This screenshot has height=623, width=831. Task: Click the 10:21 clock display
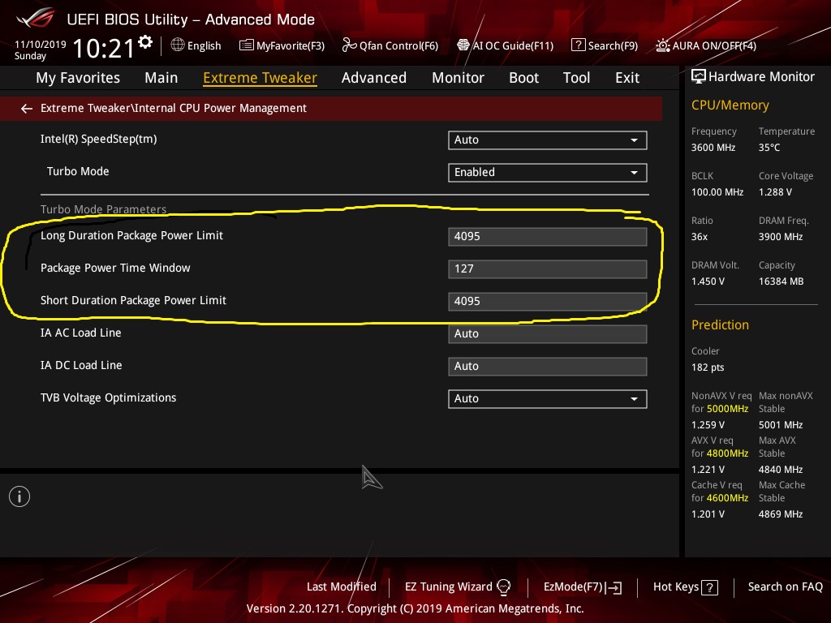click(103, 49)
